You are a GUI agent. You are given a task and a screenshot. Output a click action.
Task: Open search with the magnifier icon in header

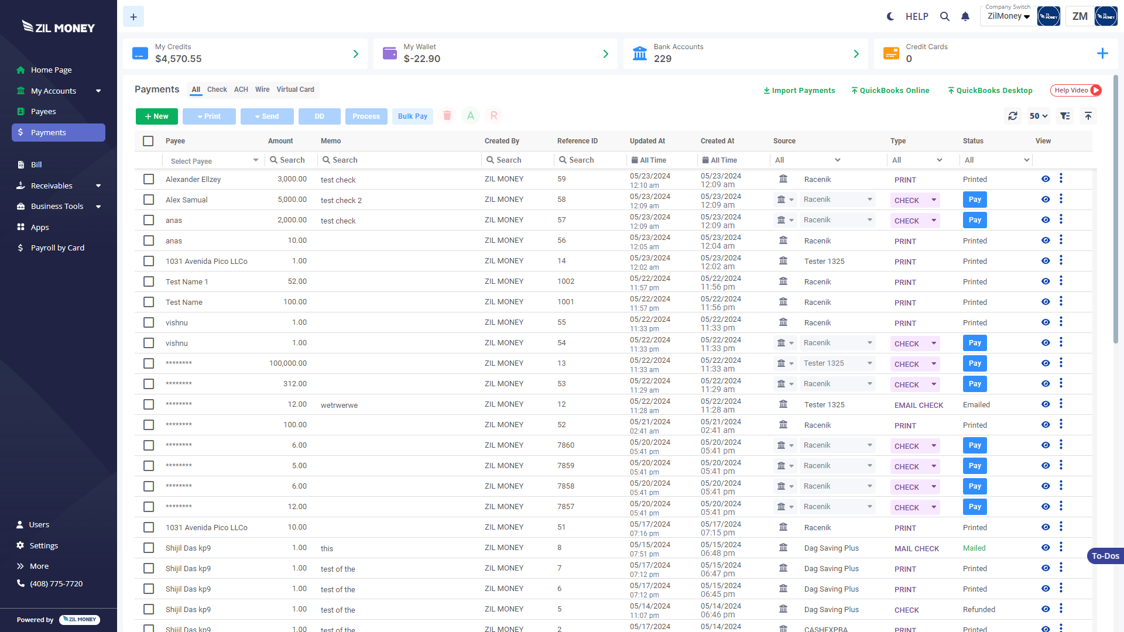[944, 16]
